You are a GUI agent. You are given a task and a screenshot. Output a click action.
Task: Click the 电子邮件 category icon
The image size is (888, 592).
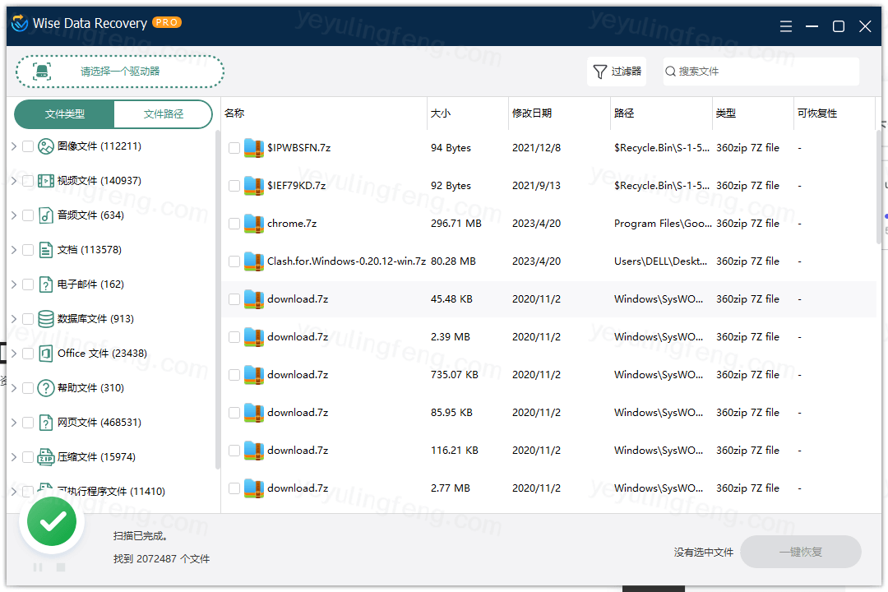point(46,284)
